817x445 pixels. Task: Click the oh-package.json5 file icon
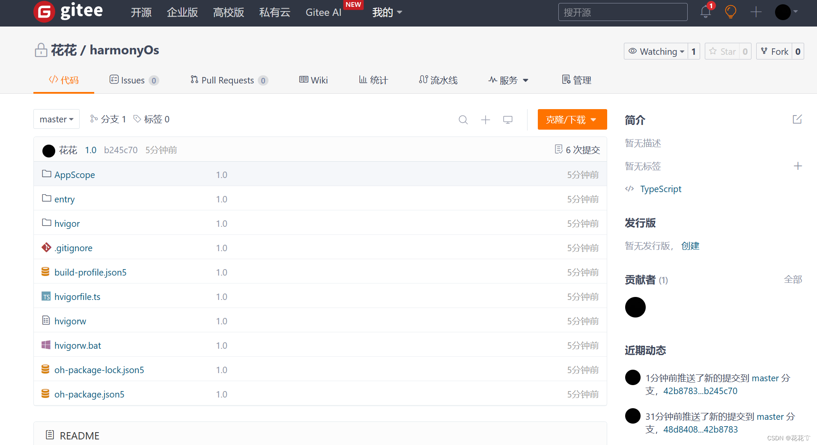[45, 394]
